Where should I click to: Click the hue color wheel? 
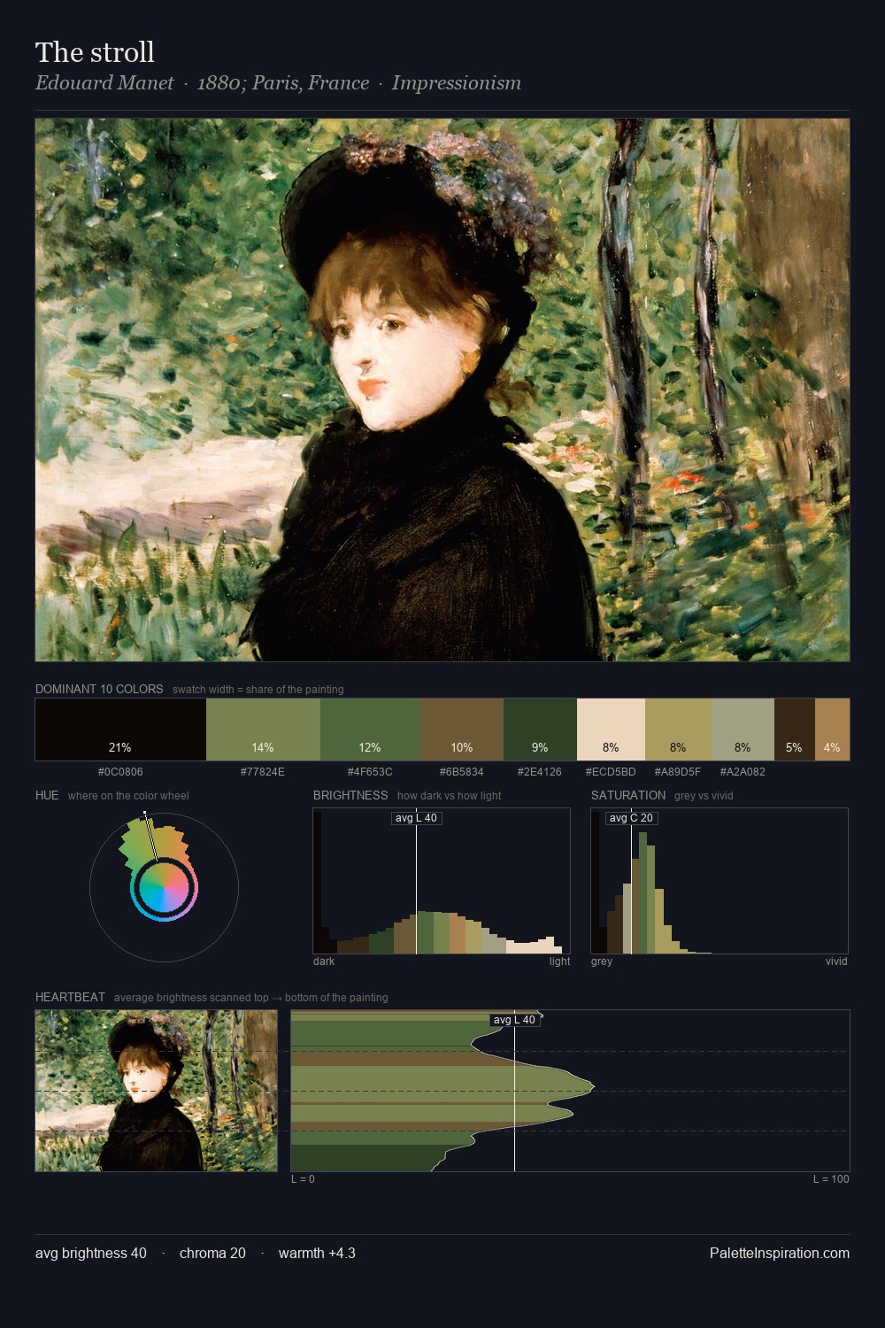point(164,887)
